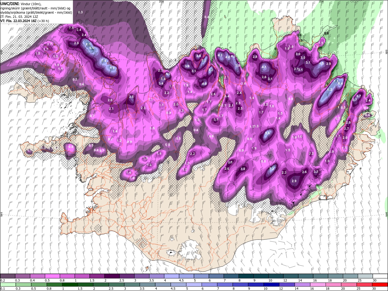The image size is (388, 291).
Task: Click the 2.8 snowfall value on the map
Action: coord(255,57)
